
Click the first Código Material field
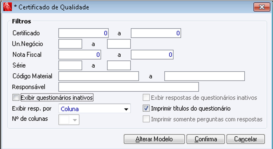pos(99,76)
